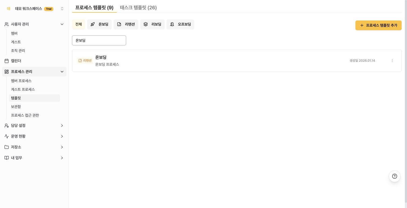Filter templates by 오프보딩 category
The width and height of the screenshot is (407, 208).
[x=180, y=24]
